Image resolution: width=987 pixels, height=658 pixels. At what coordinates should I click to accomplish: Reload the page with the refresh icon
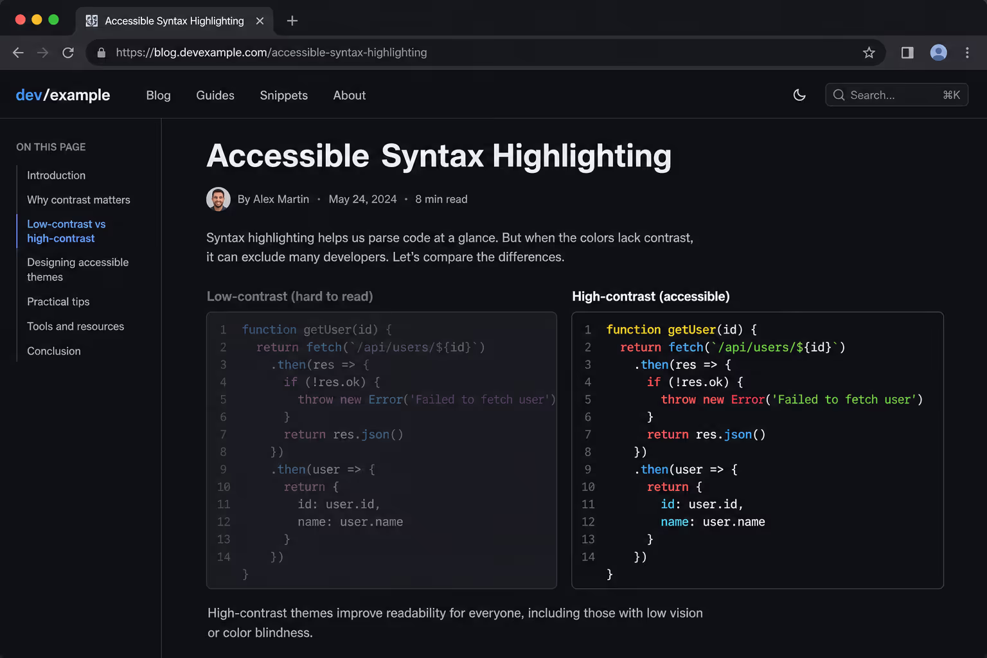[68, 53]
